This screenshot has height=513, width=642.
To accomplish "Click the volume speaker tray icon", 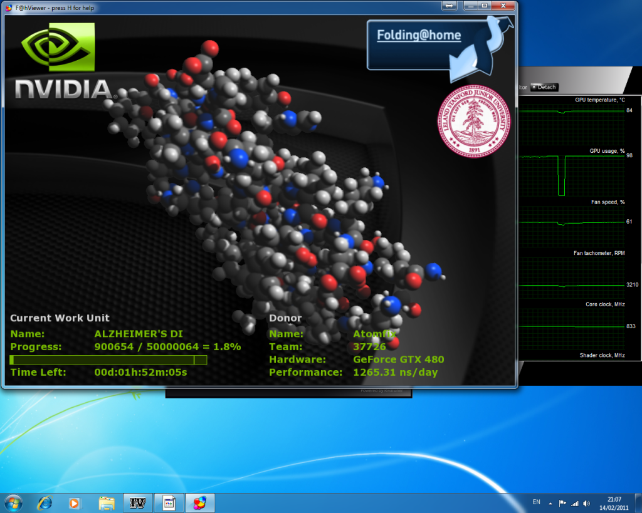I will tap(587, 503).
